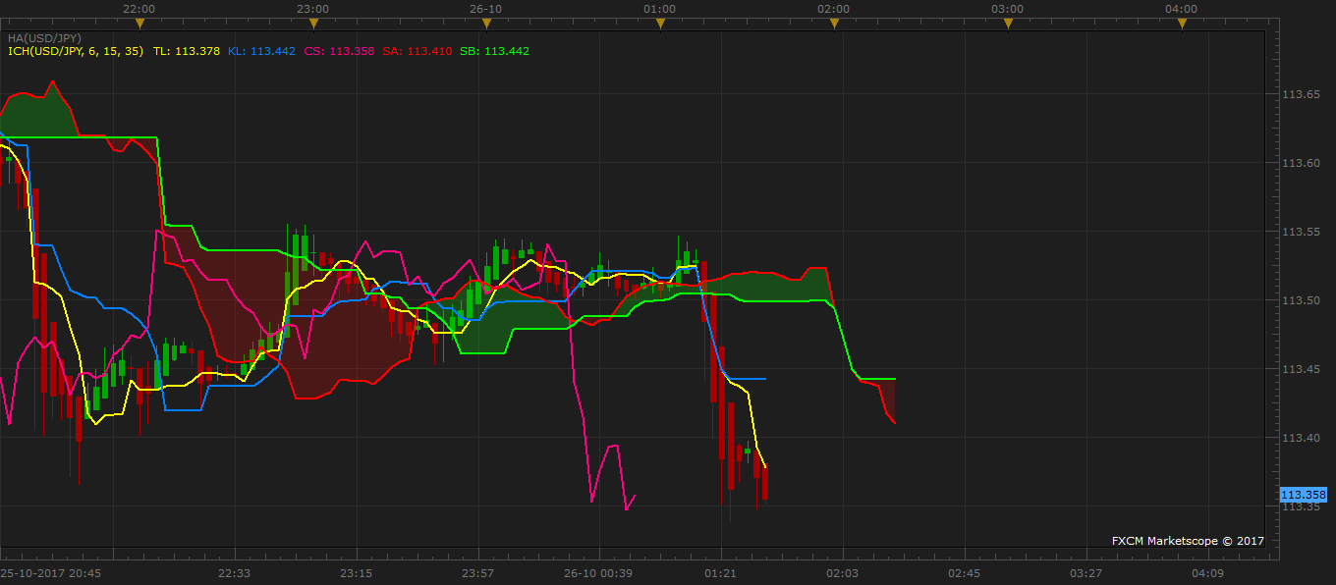Viewport: 1336px width, 585px height.
Task: Click the SB: 113.442 legend value
Action: point(494,51)
